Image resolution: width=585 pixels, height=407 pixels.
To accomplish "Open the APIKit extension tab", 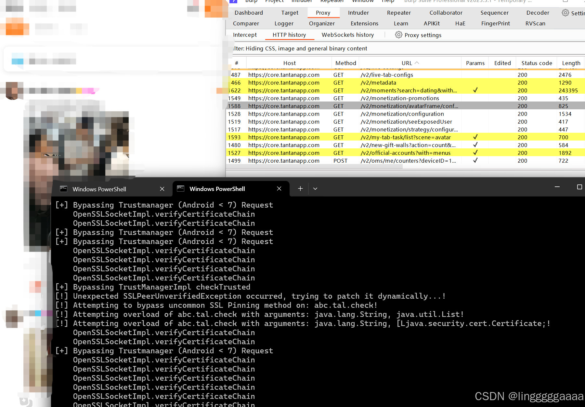I will point(432,23).
